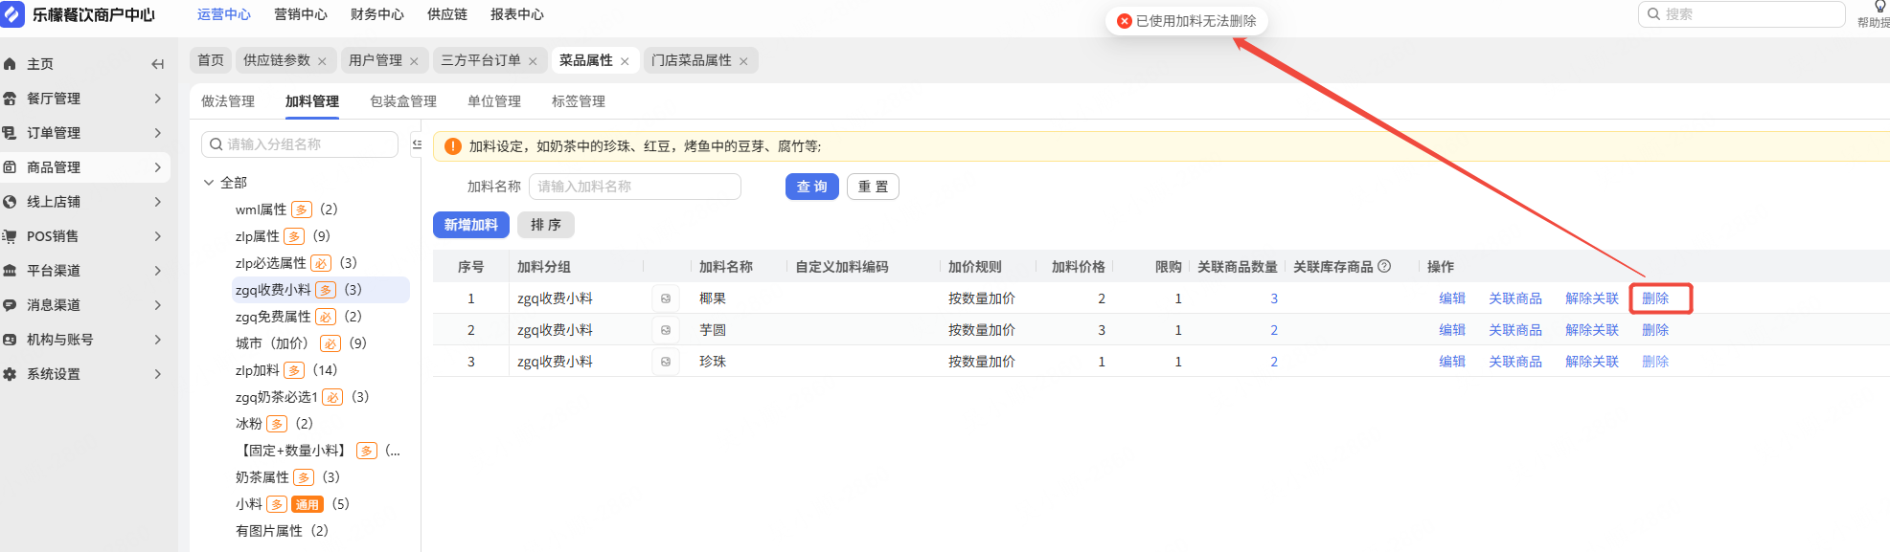Screen dimensions: 1890x552
Task: Click the 帮助 lightbulb icon at top right
Action: 1879,8
